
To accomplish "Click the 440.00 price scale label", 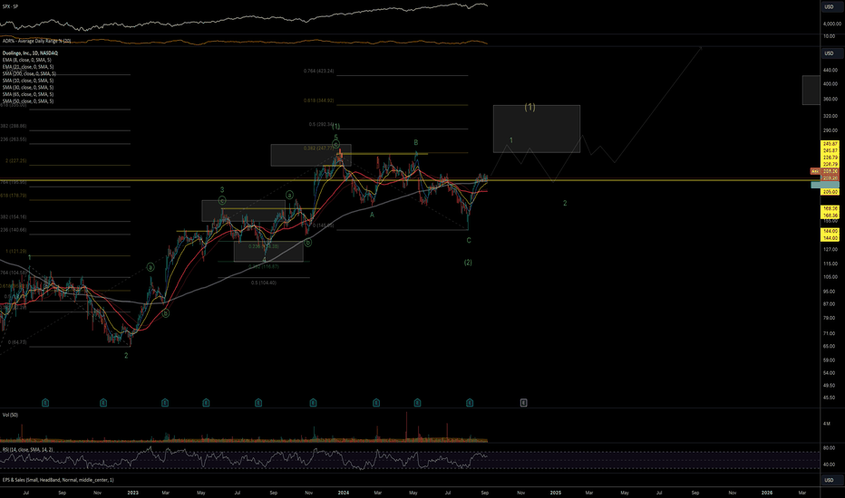I will (x=830, y=70).
